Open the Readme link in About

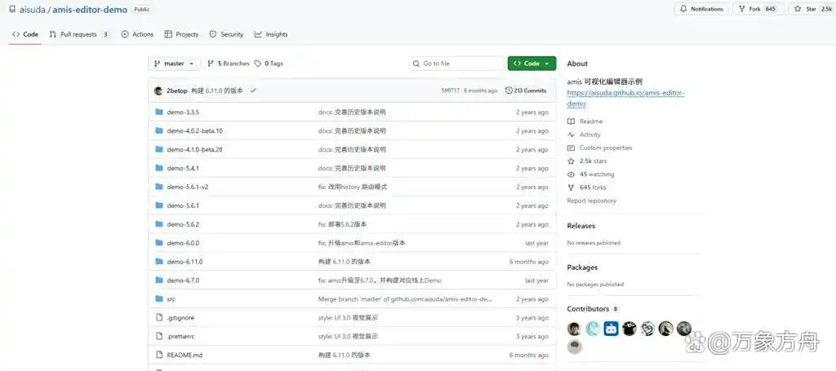point(585,121)
